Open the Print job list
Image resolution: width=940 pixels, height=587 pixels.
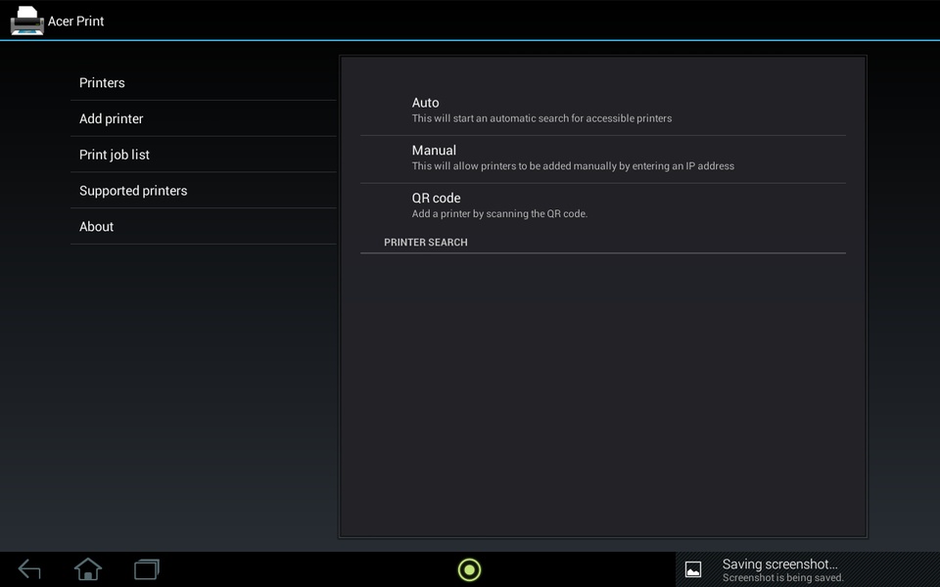pos(204,155)
